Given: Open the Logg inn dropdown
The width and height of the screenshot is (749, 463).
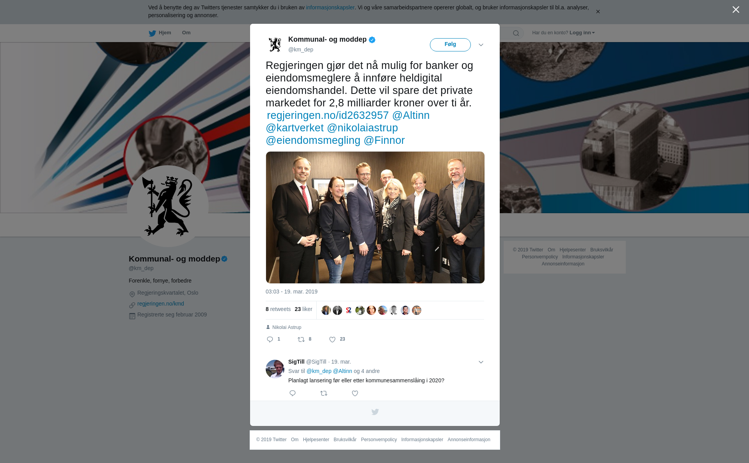Looking at the screenshot, I should click(x=582, y=33).
